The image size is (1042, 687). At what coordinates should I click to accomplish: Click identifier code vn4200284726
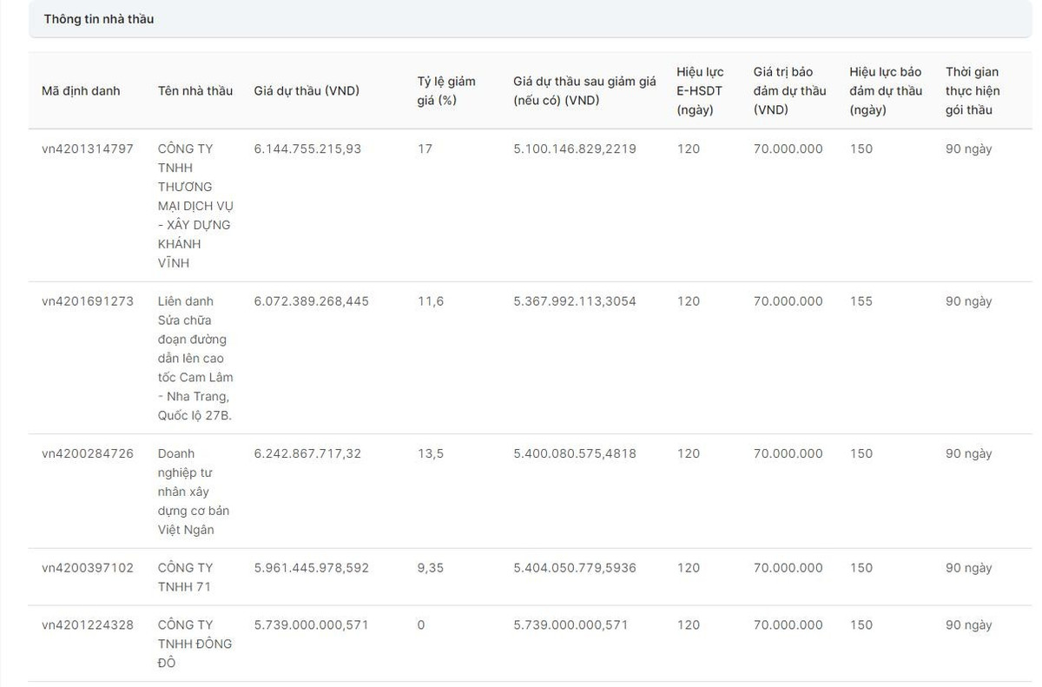coord(88,453)
